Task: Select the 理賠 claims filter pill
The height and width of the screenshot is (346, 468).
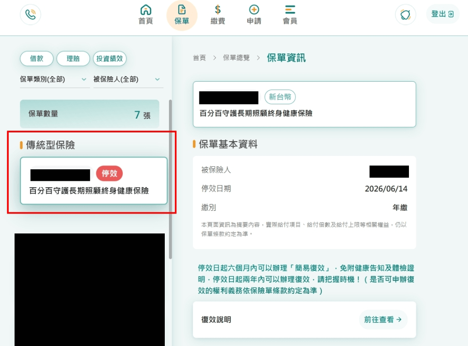Action: pos(73,59)
